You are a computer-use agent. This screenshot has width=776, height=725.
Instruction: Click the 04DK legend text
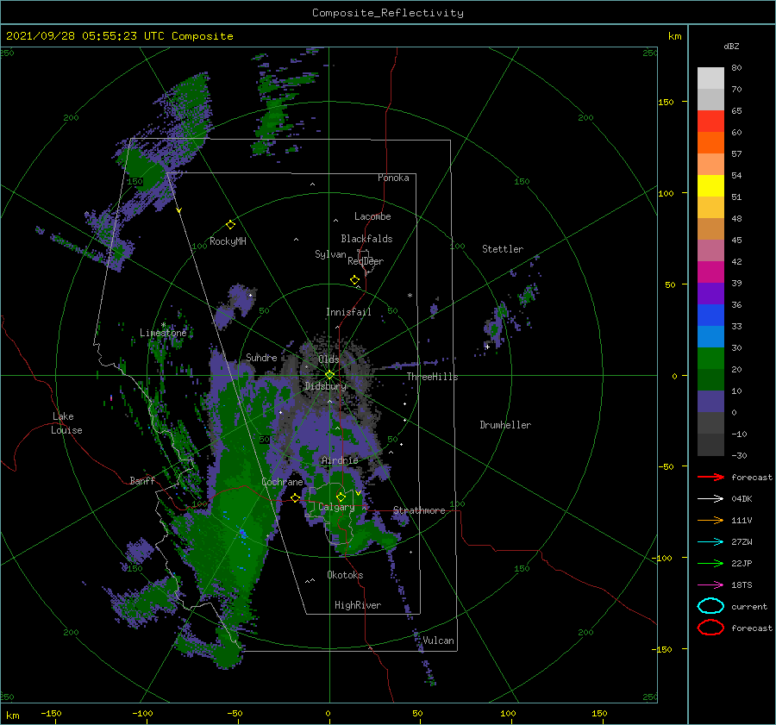(742, 499)
